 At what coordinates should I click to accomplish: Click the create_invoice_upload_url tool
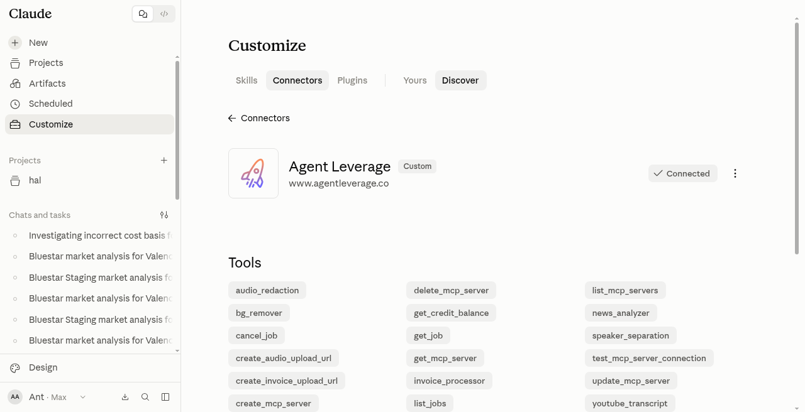click(x=287, y=381)
